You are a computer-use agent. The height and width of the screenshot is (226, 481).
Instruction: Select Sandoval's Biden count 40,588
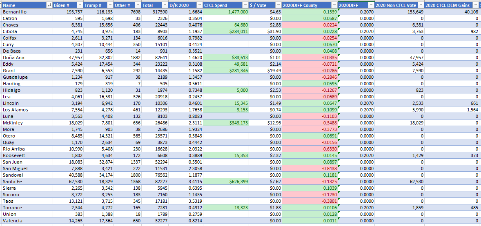(68, 175)
